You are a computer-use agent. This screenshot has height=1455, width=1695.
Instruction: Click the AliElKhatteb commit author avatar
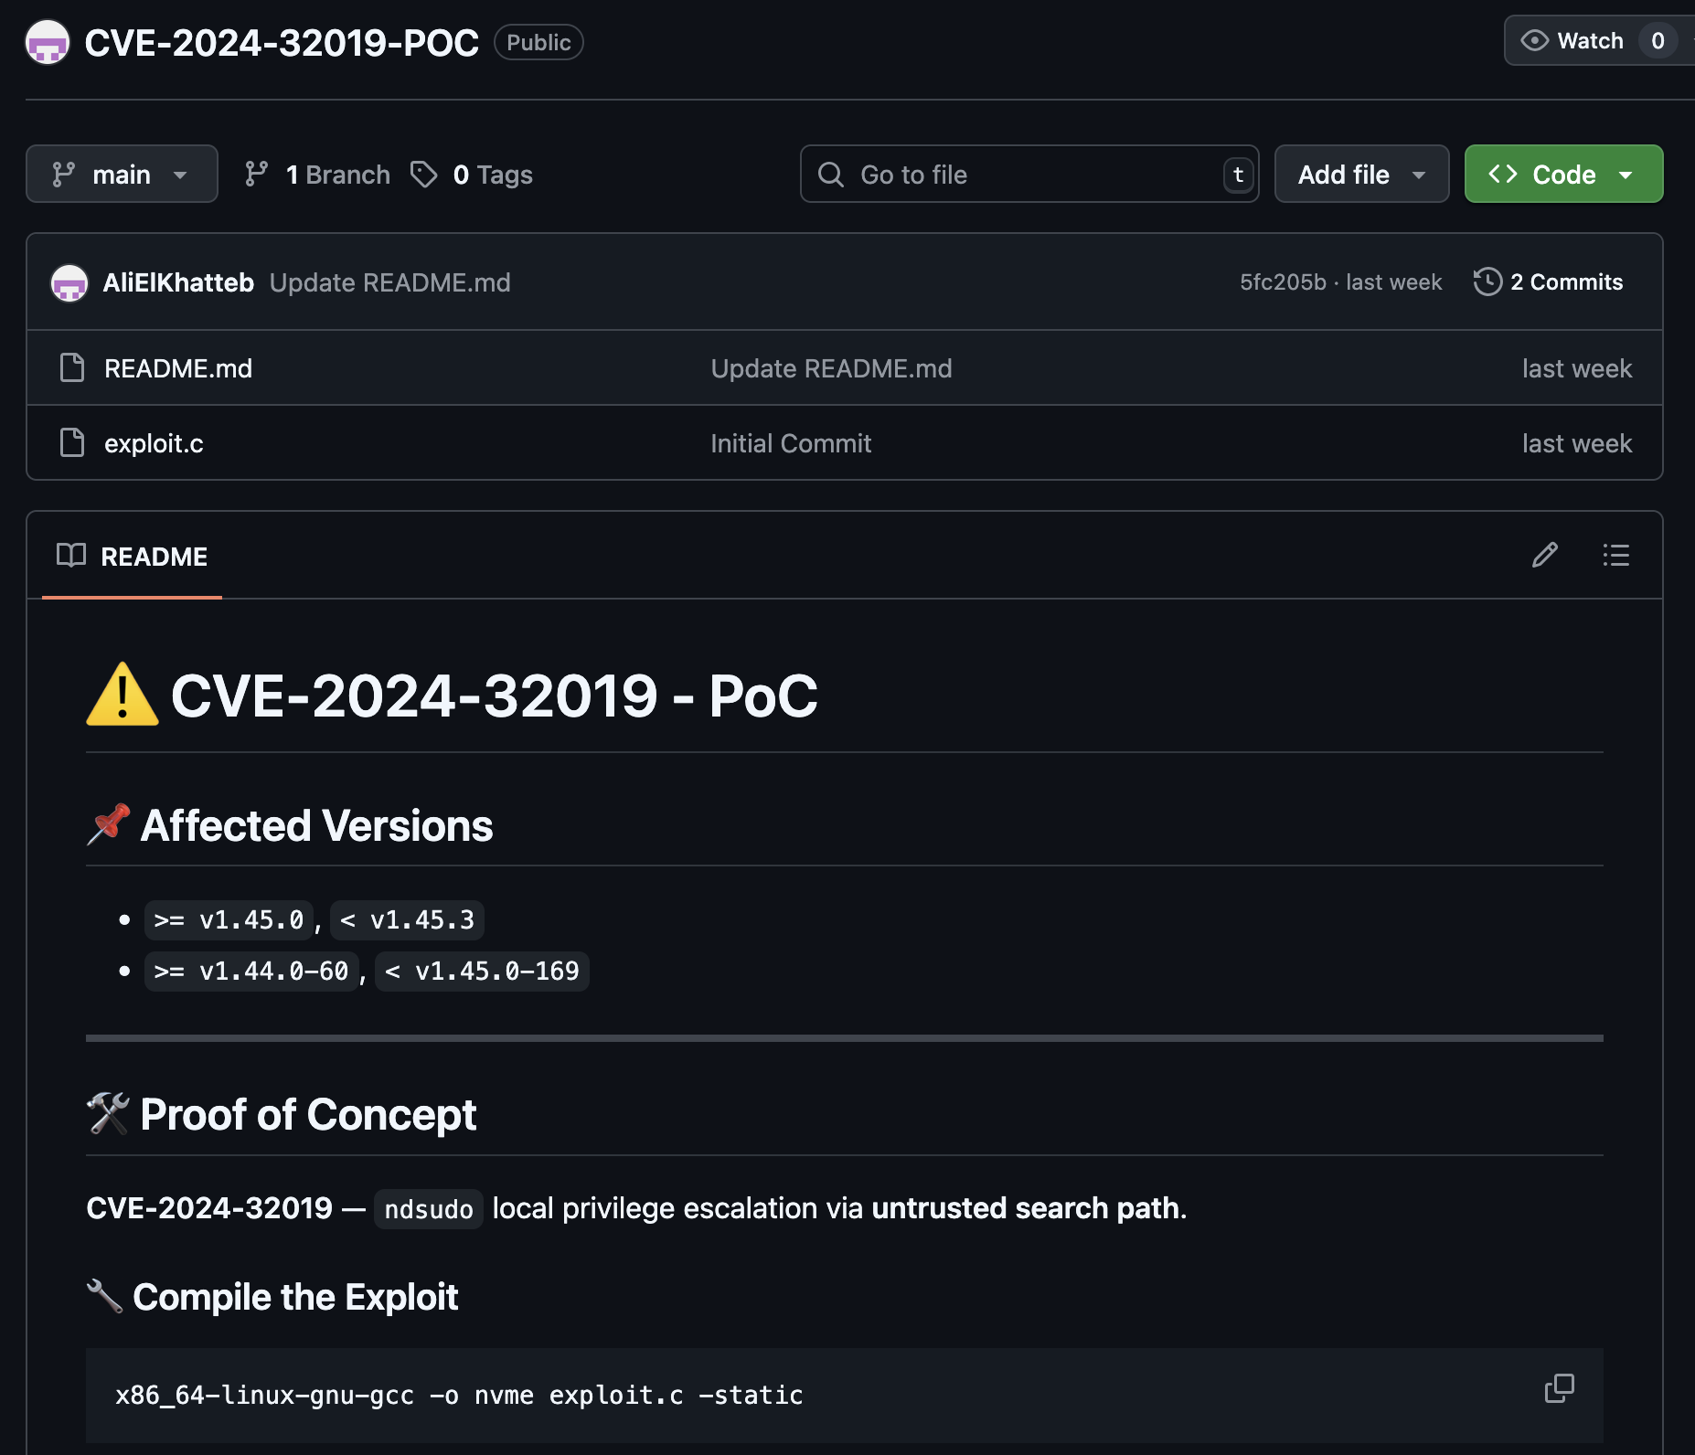[69, 282]
